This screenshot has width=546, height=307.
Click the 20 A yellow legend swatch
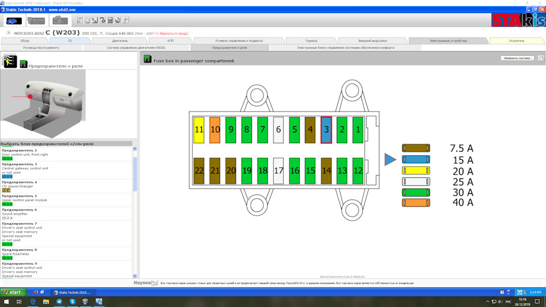[416, 171]
